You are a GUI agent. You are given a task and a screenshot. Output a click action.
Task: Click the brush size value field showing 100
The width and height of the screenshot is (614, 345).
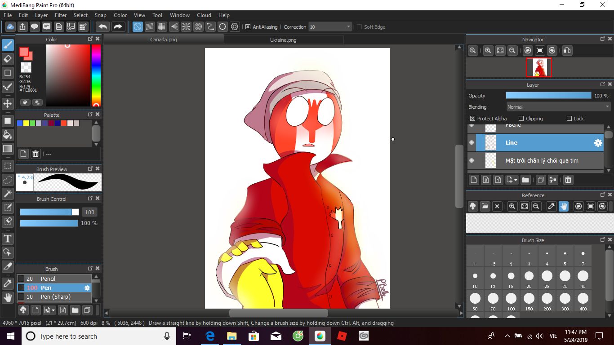[90, 212]
